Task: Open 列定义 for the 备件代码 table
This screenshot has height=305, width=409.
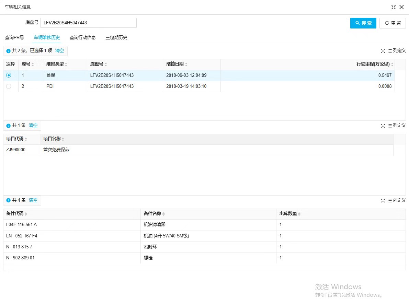Action: [397, 200]
